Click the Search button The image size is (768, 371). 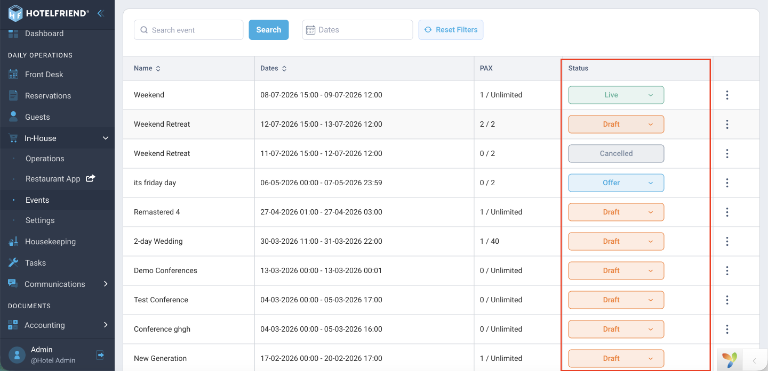(269, 30)
